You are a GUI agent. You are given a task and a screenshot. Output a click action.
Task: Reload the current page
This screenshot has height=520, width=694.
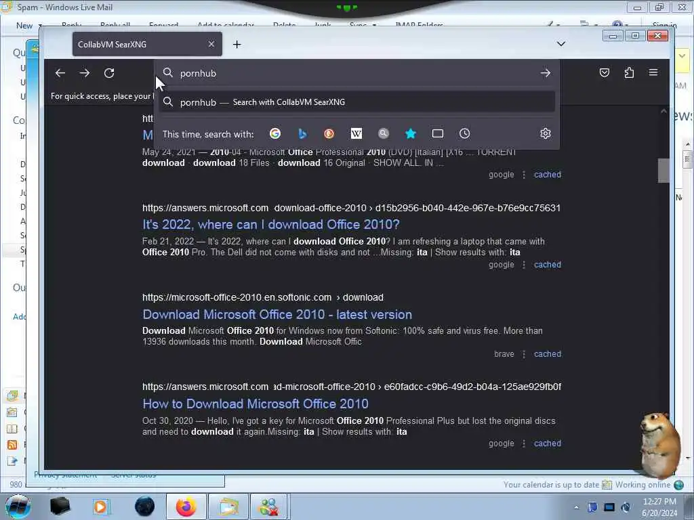click(x=109, y=73)
